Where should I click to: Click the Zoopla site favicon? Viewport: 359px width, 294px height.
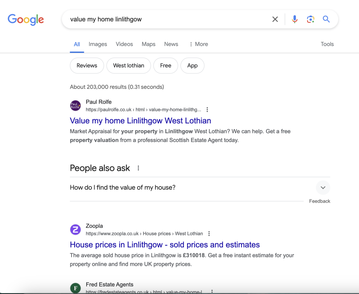[75, 230]
